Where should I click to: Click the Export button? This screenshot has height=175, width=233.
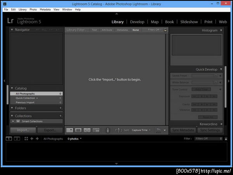(50, 130)
